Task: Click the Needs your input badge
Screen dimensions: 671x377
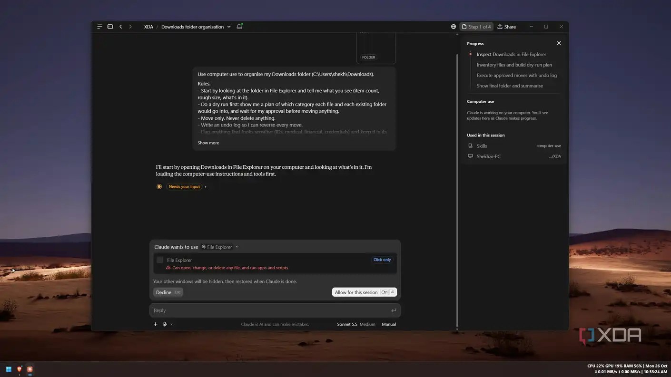Action: (x=184, y=187)
